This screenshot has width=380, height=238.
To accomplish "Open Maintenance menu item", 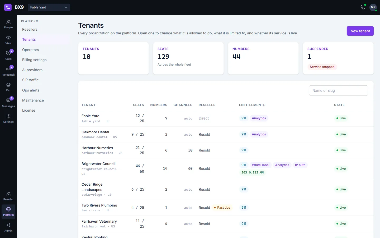I will tap(44, 100).
